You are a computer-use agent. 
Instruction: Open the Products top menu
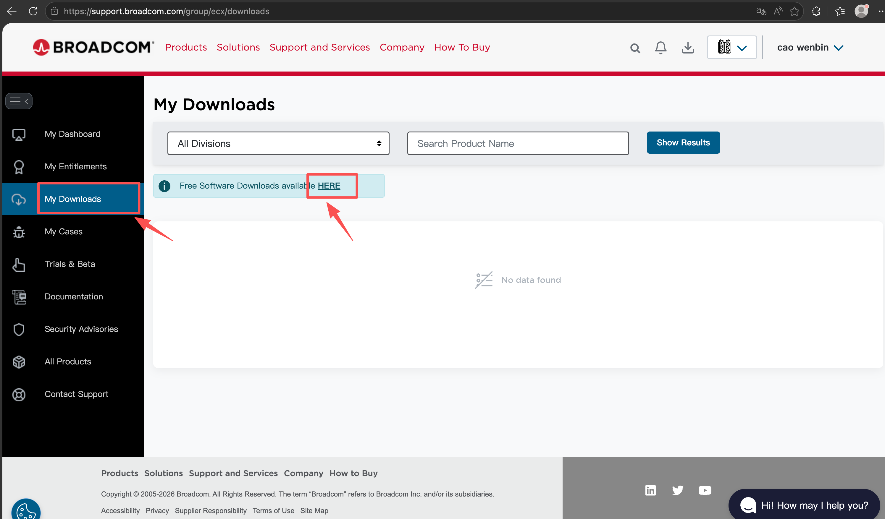pos(186,47)
